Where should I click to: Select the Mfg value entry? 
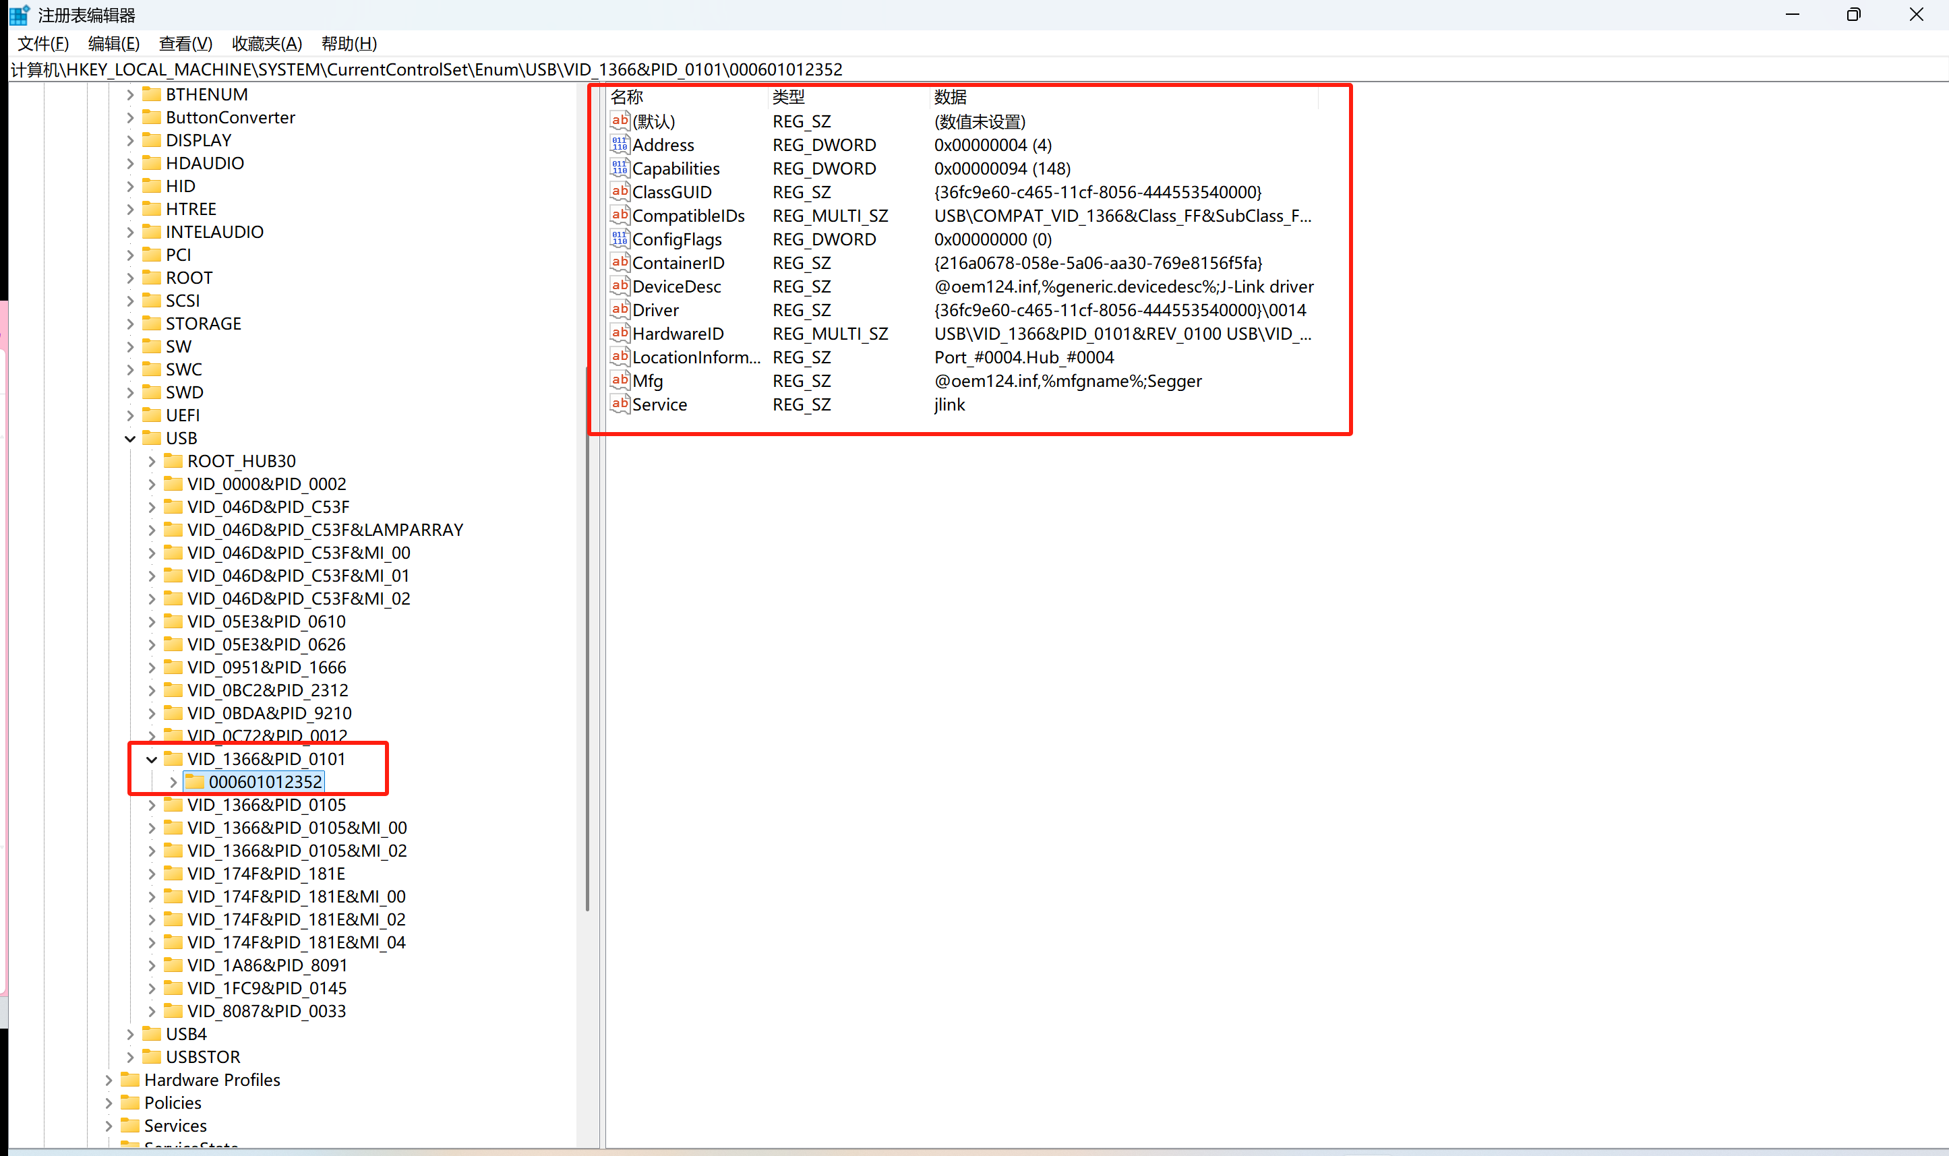coord(647,381)
